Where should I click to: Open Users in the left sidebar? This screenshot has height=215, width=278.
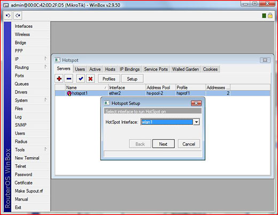(20, 133)
